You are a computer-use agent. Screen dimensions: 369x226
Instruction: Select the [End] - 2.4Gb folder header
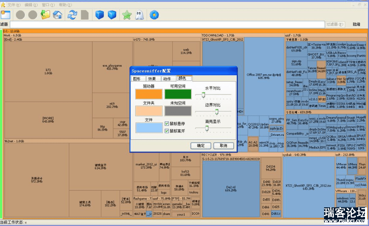click(x=68, y=39)
